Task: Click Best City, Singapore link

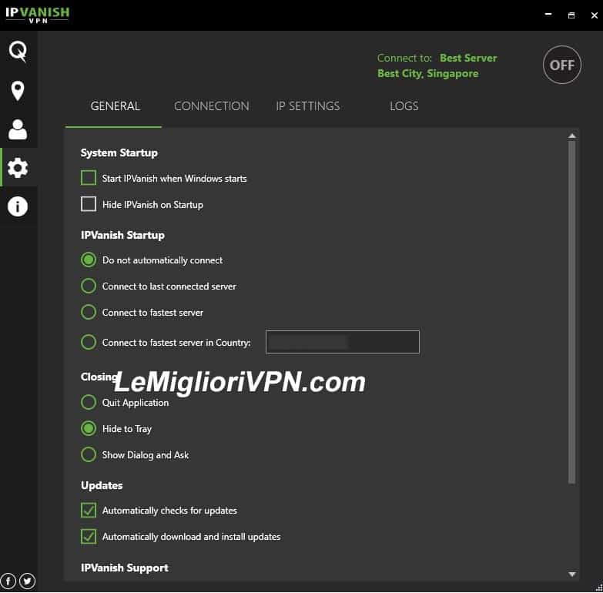Action: tap(427, 73)
